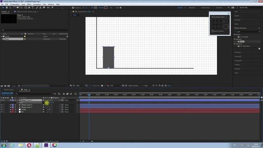Open the viewer resolution Full dropdown
This screenshot has width=263, height=148.
tap(115, 86)
